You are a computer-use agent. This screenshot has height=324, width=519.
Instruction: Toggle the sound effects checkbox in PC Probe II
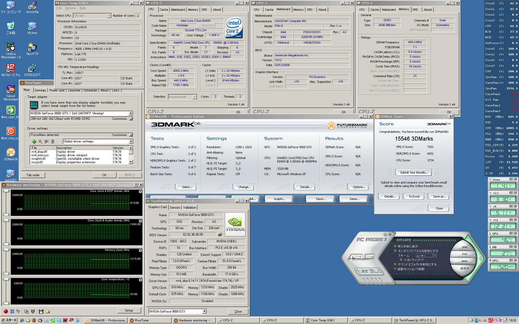tap(395, 264)
